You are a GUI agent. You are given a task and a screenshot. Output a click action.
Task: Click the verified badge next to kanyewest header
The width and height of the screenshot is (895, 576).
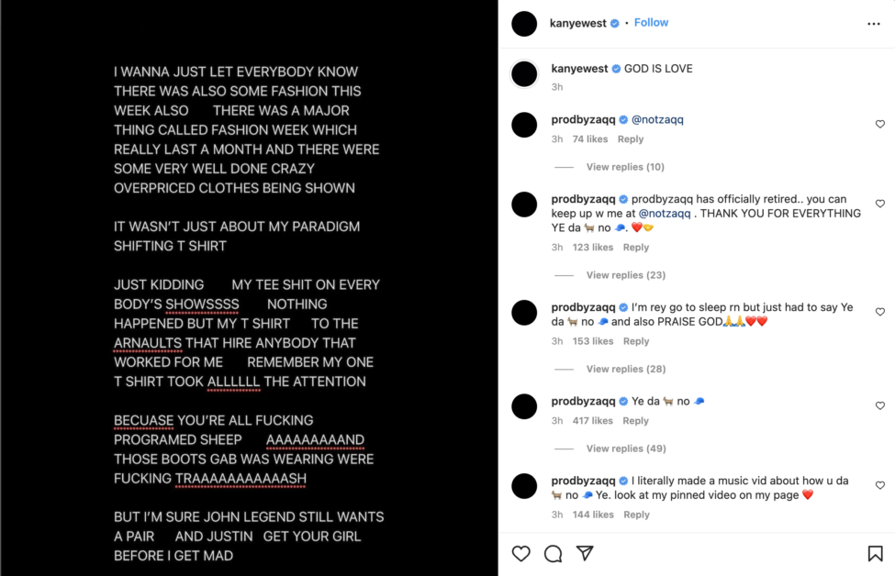[615, 23]
